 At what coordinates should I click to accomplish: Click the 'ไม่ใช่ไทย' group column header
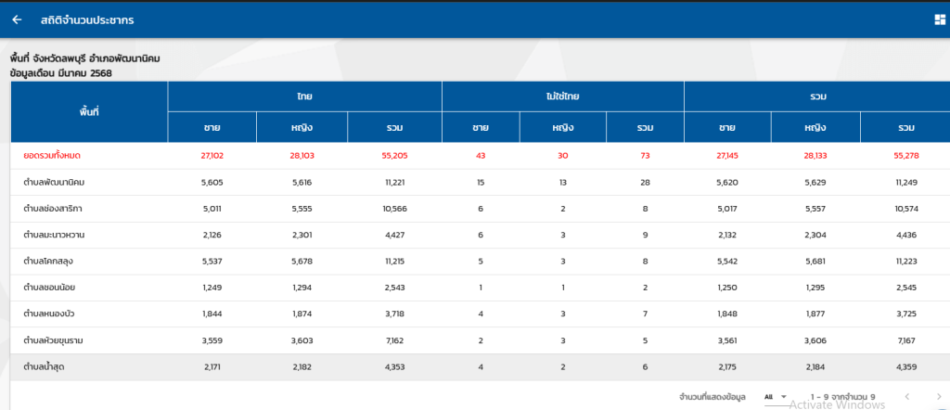pyautogui.click(x=562, y=96)
